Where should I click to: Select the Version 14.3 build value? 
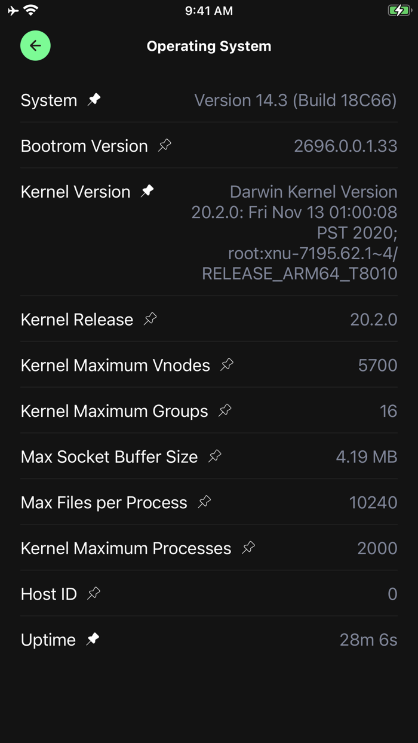[x=295, y=100]
